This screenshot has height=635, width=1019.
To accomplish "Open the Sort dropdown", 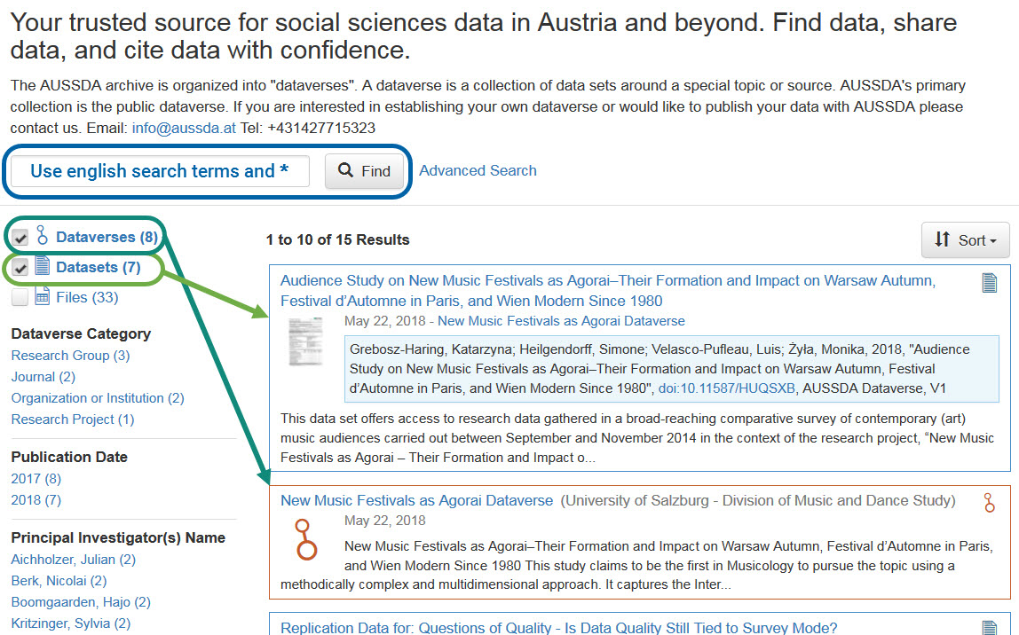I will 965,239.
